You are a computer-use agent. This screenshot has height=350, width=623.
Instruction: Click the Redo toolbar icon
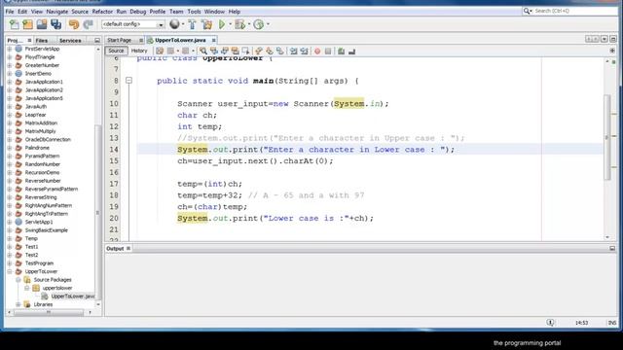(88, 24)
